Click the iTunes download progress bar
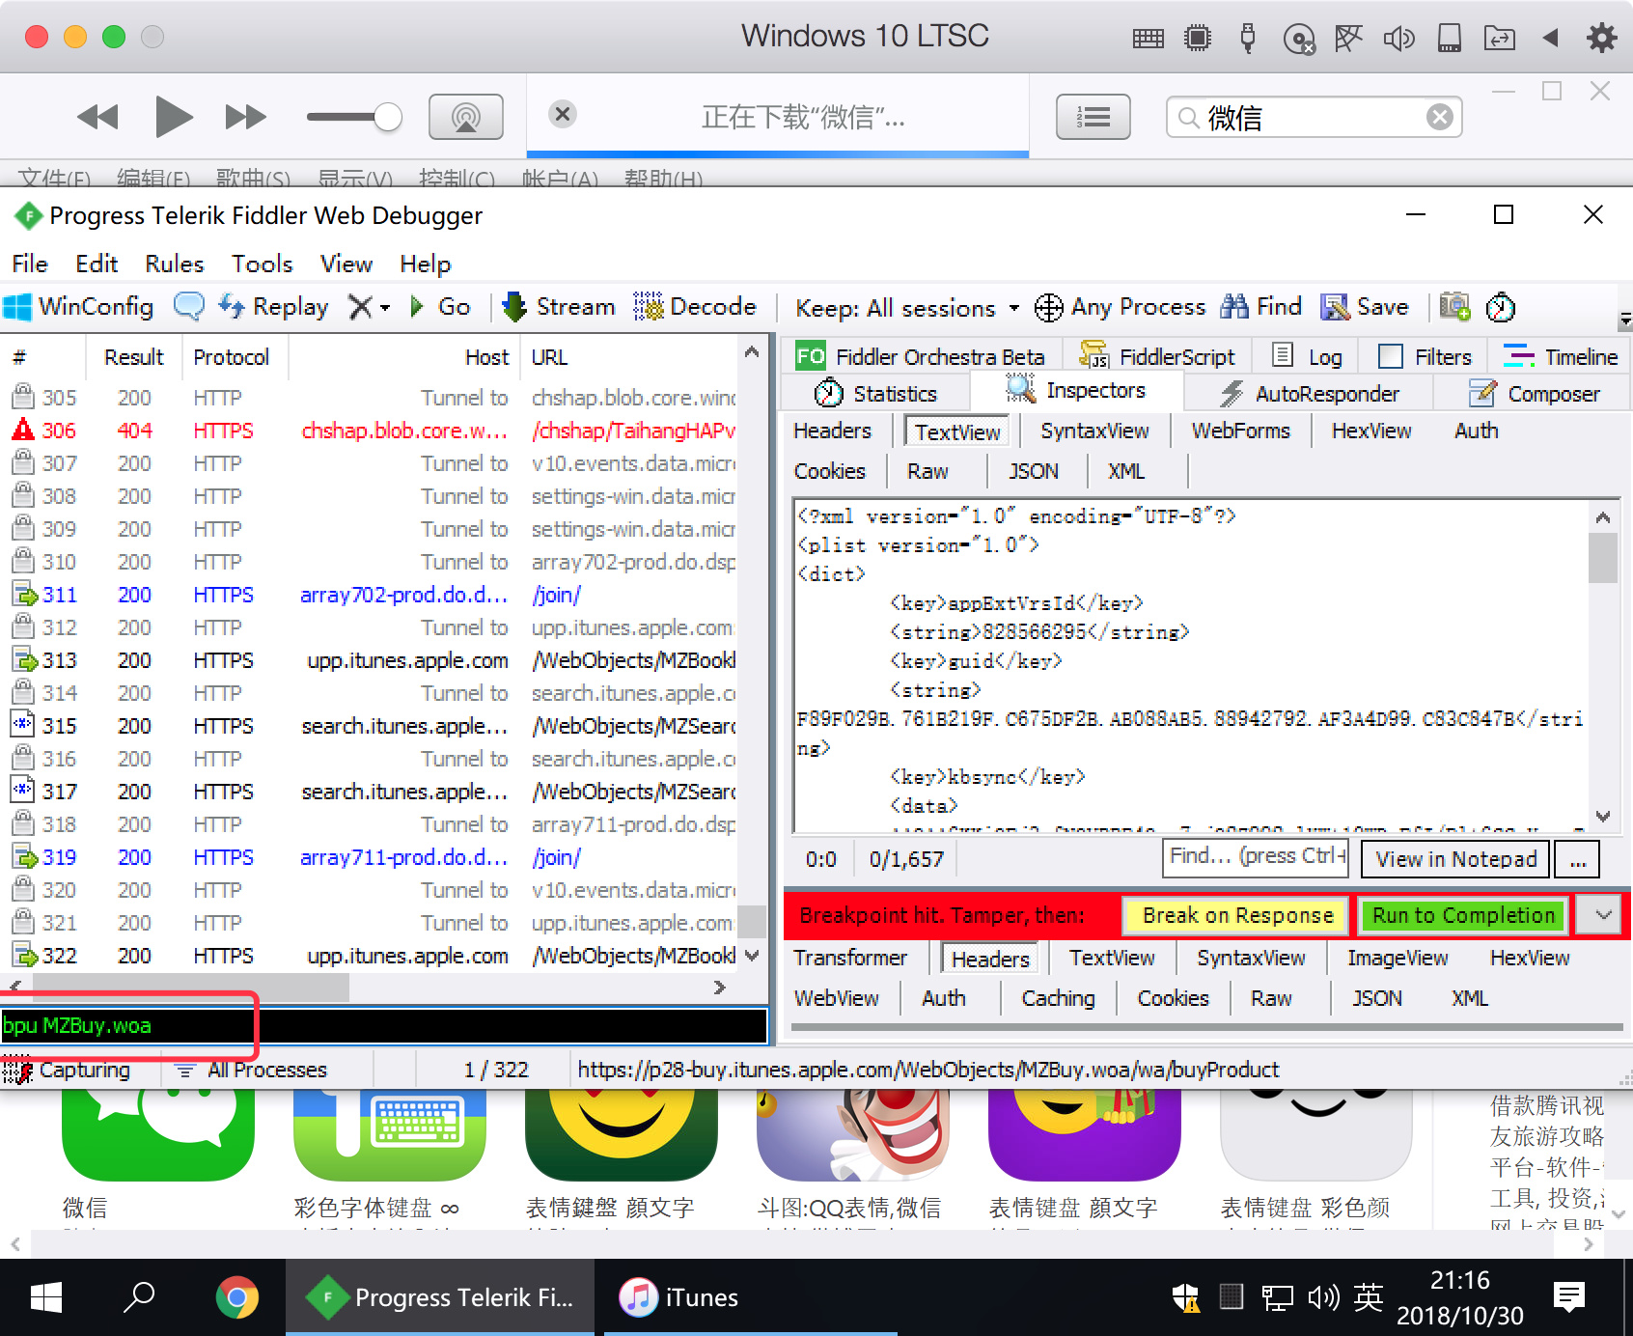1633x1336 pixels. pos(778,153)
